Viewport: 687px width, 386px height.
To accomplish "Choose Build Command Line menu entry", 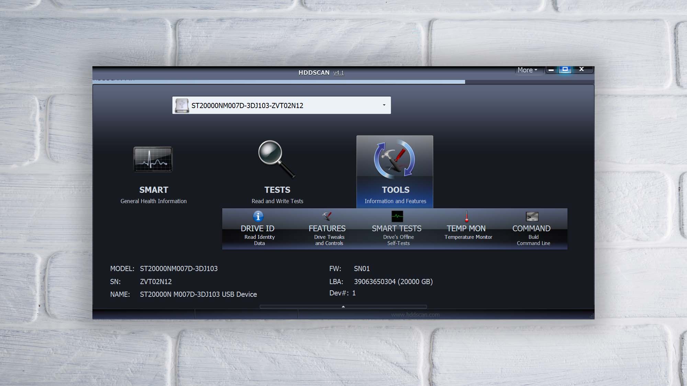I will coord(533,240).
